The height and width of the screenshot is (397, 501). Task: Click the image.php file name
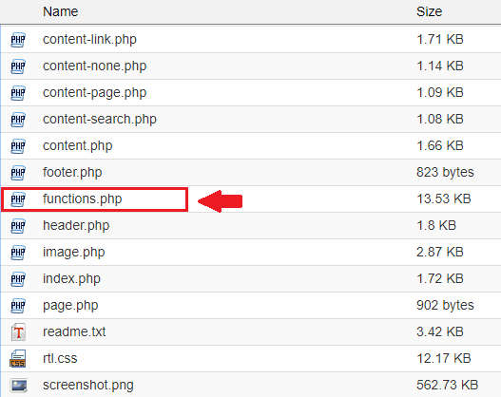pyautogui.click(x=74, y=252)
